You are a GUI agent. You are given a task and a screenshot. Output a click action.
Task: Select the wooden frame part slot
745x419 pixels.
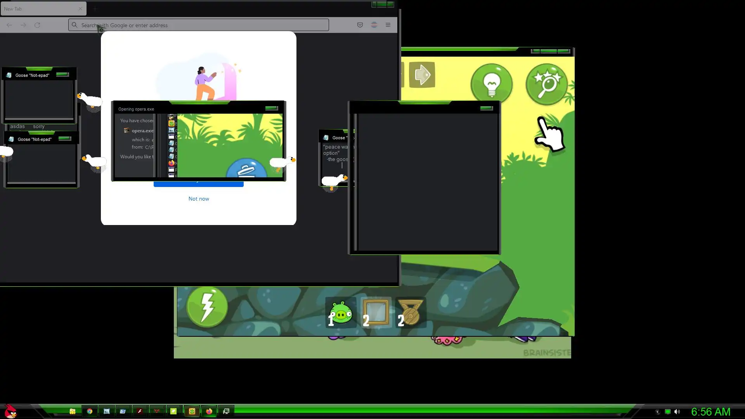pos(376,313)
